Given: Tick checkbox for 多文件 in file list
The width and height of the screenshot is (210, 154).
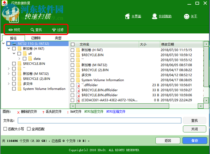Looking at the screenshot, I should tap(72, 75).
